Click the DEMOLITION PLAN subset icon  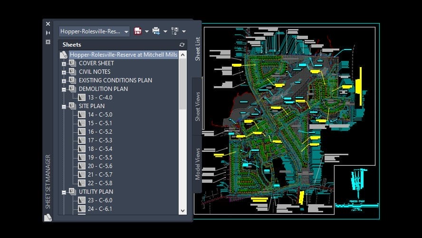point(72,89)
